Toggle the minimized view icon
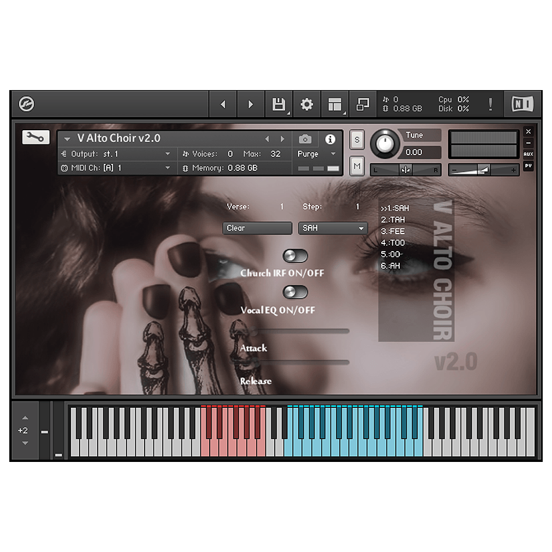Image resolution: width=552 pixels, height=552 pixels. [x=363, y=104]
